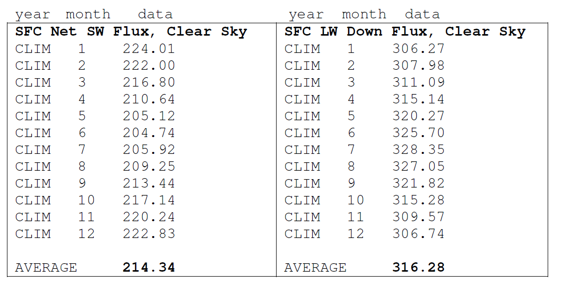
Task: Click the 216.80 data cell
Action: pyautogui.click(x=149, y=82)
